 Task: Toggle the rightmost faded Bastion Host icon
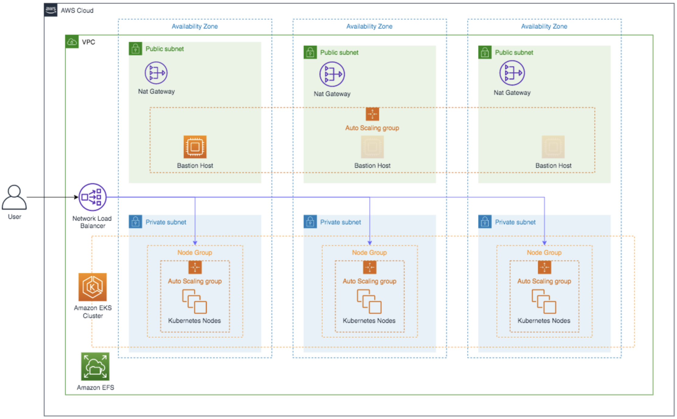[x=553, y=147]
